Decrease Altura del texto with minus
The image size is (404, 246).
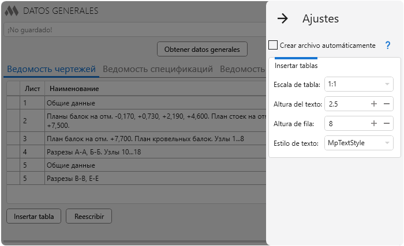coord(387,104)
